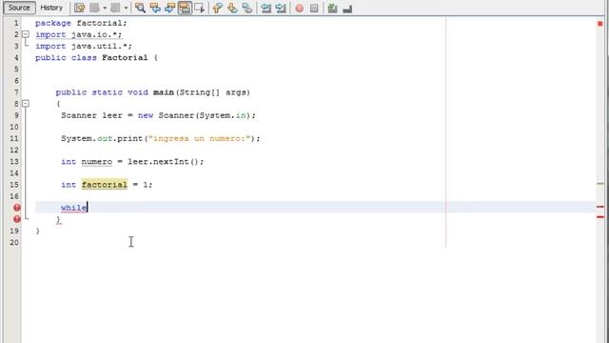609x343 pixels.
Task: Click Find Selection magnifier icon
Action: (x=140, y=8)
